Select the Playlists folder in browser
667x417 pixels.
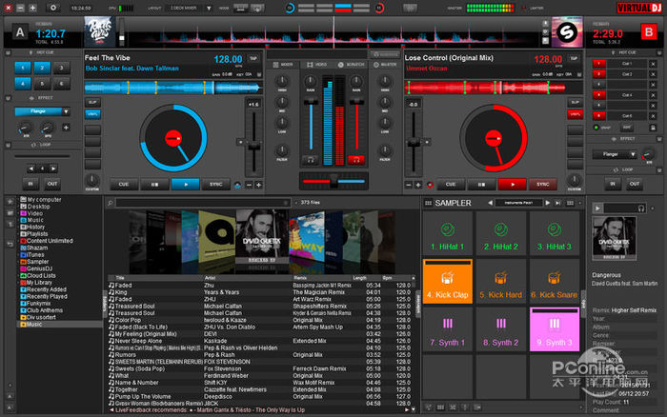(x=36, y=234)
